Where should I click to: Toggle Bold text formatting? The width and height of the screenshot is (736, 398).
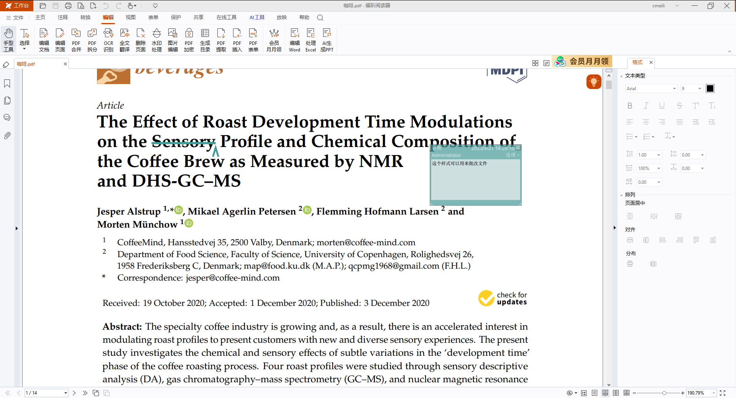click(630, 106)
